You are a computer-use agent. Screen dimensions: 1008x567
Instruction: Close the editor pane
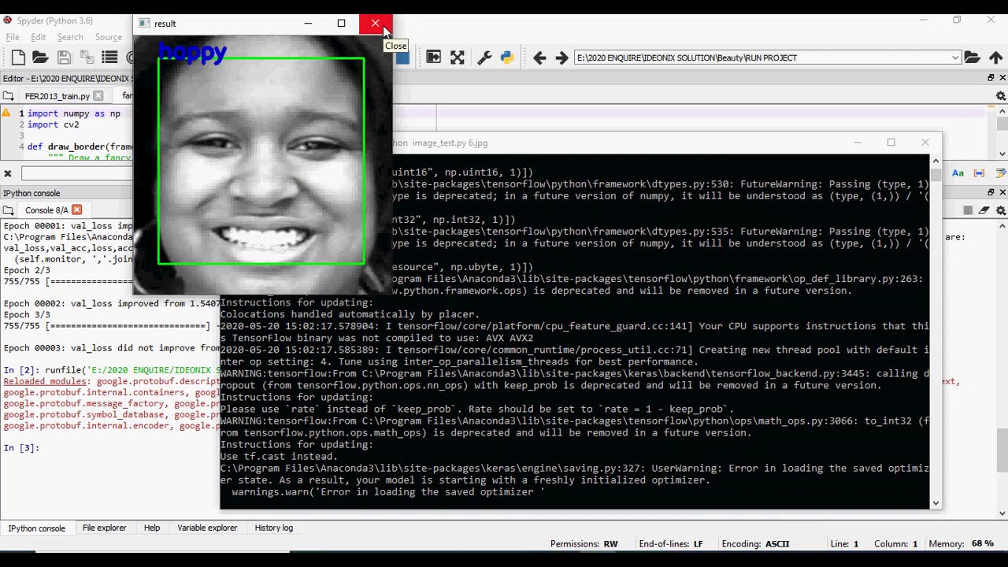pos(1002,78)
